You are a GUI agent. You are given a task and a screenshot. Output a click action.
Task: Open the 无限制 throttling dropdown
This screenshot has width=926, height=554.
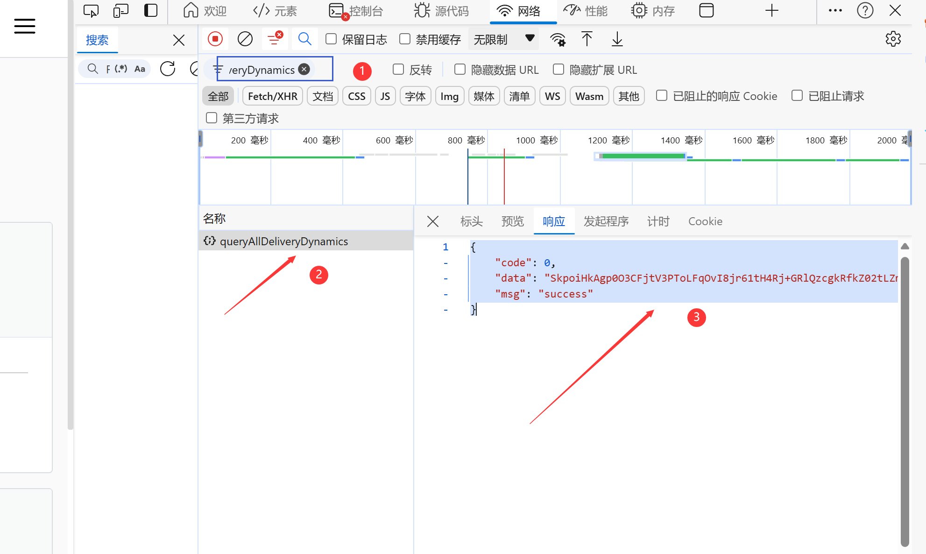point(504,39)
